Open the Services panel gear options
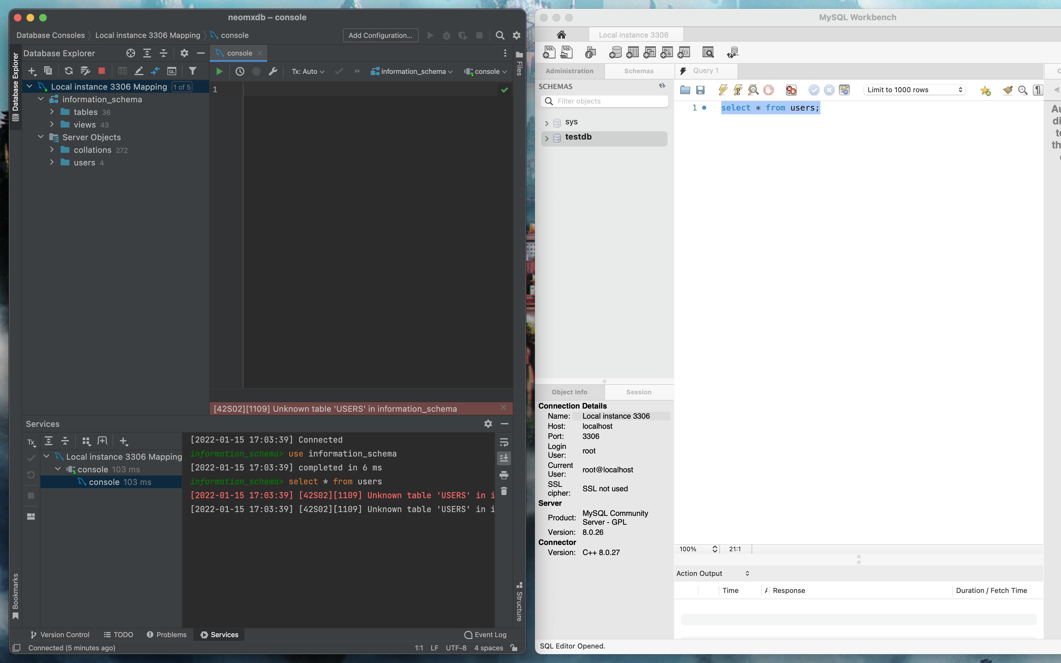Screen dimensions: 1061x663 pyautogui.click(x=488, y=424)
